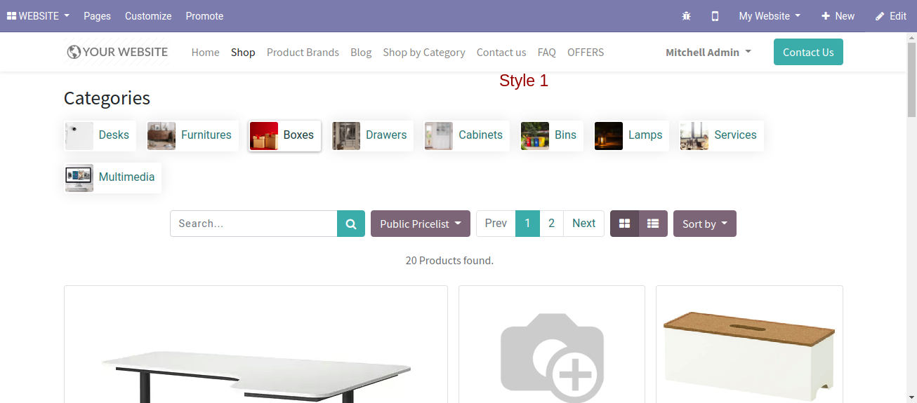Open the Shop nav link

click(x=243, y=52)
